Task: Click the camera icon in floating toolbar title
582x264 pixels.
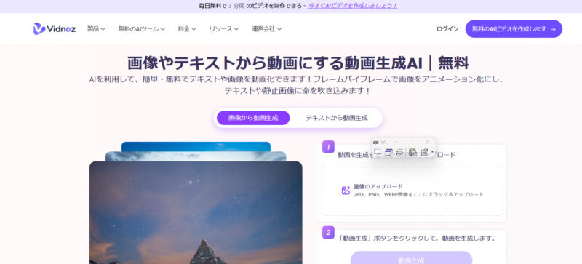Action: pyautogui.click(x=375, y=143)
